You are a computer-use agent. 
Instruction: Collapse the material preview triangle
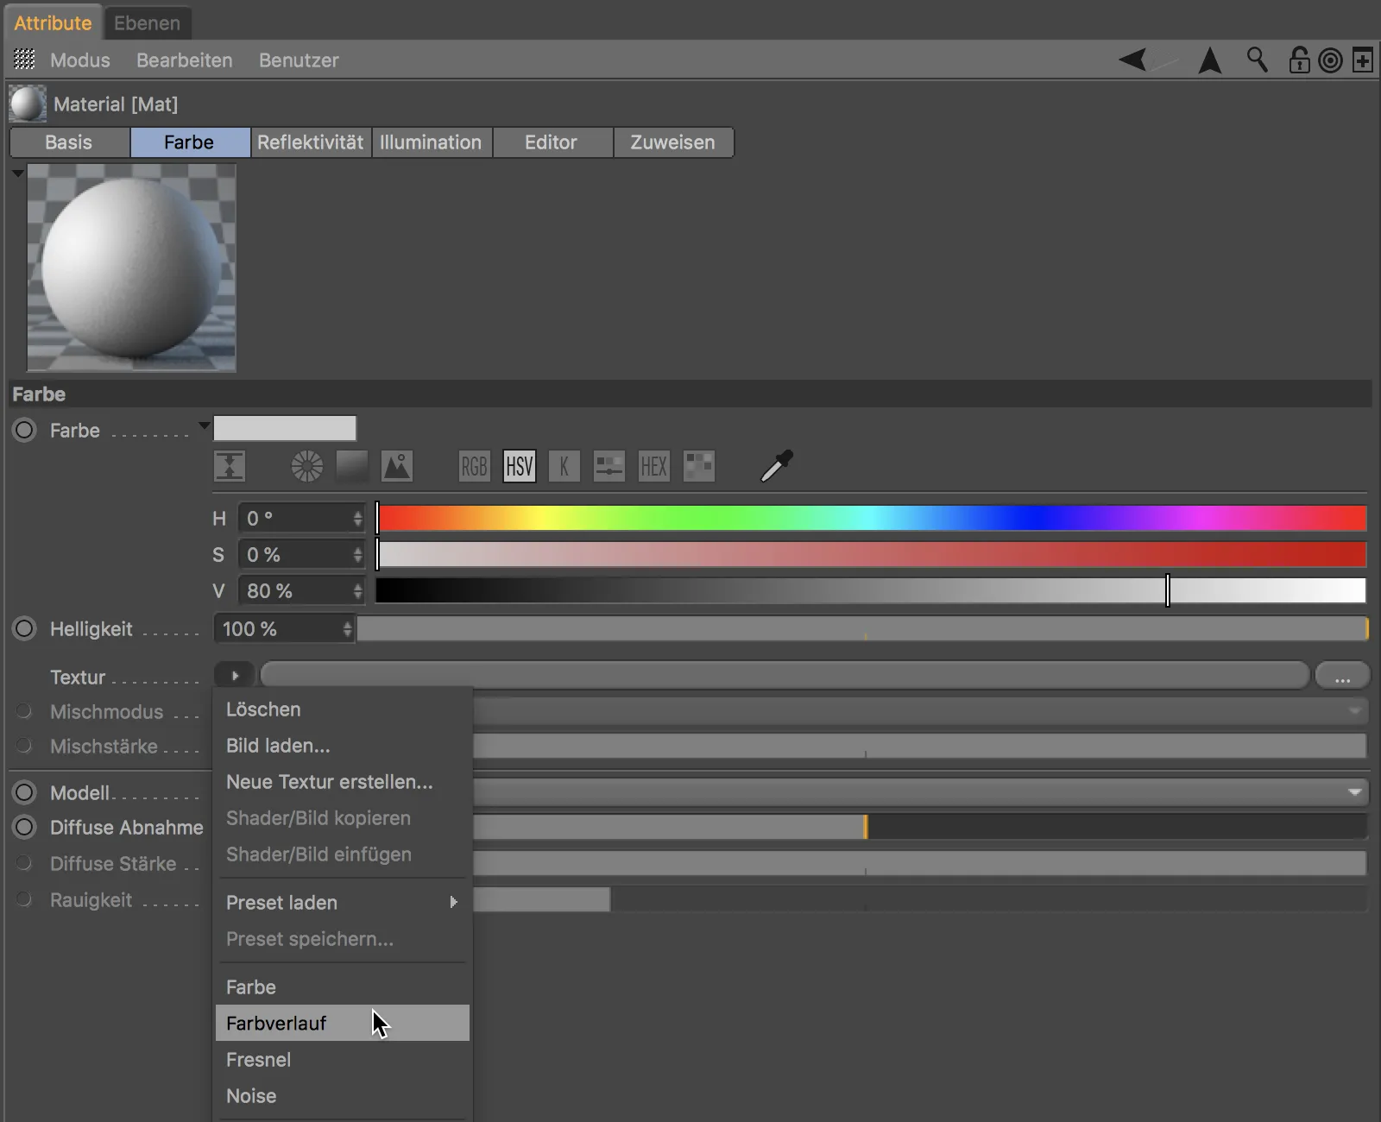click(x=17, y=173)
